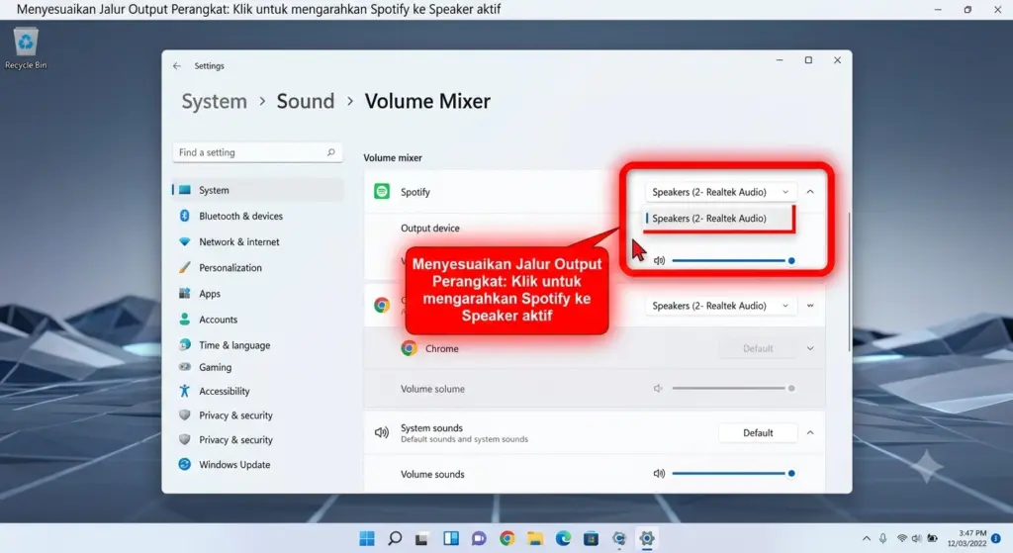The width and height of the screenshot is (1013, 553).
Task: Mute Spotify using its speaker icon
Action: [x=659, y=261]
